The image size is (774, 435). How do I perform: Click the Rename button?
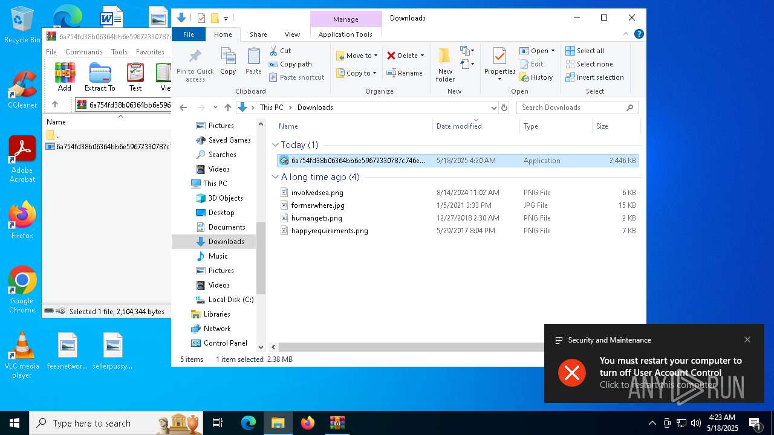tap(405, 73)
